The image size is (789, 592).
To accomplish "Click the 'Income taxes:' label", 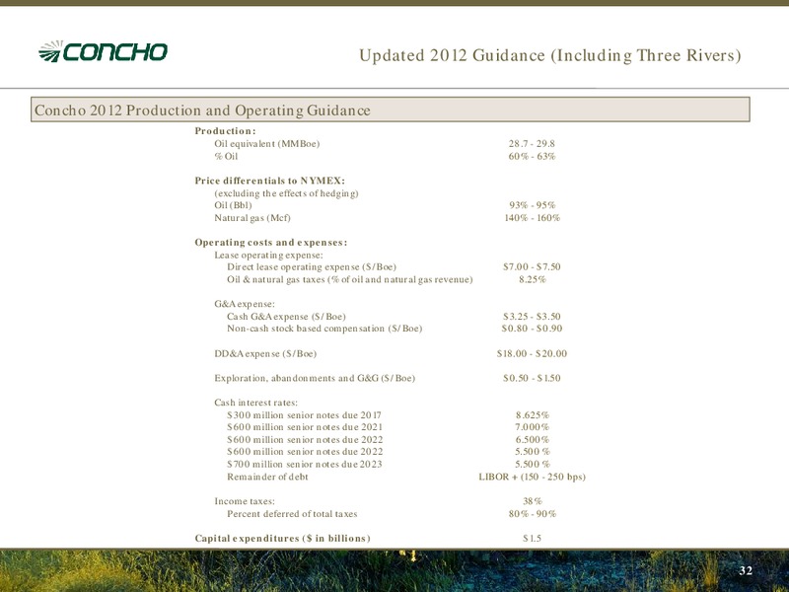I will [x=245, y=501].
